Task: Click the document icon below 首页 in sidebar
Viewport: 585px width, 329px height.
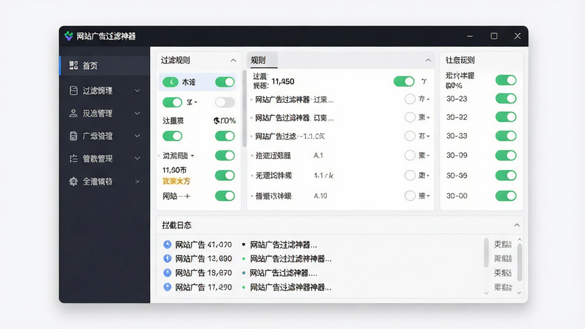Action: pos(74,91)
